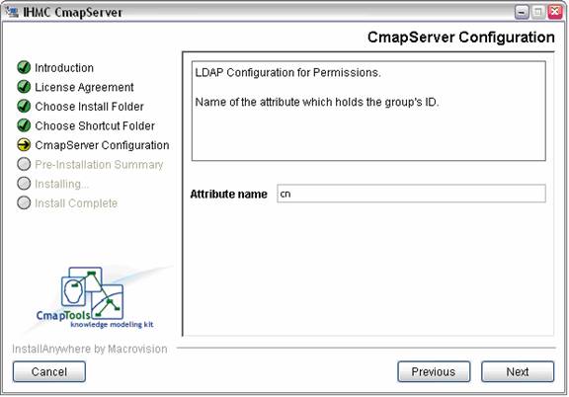Screen dimensions: 569x397
Task: Select the Introduction step label
Action: point(64,68)
